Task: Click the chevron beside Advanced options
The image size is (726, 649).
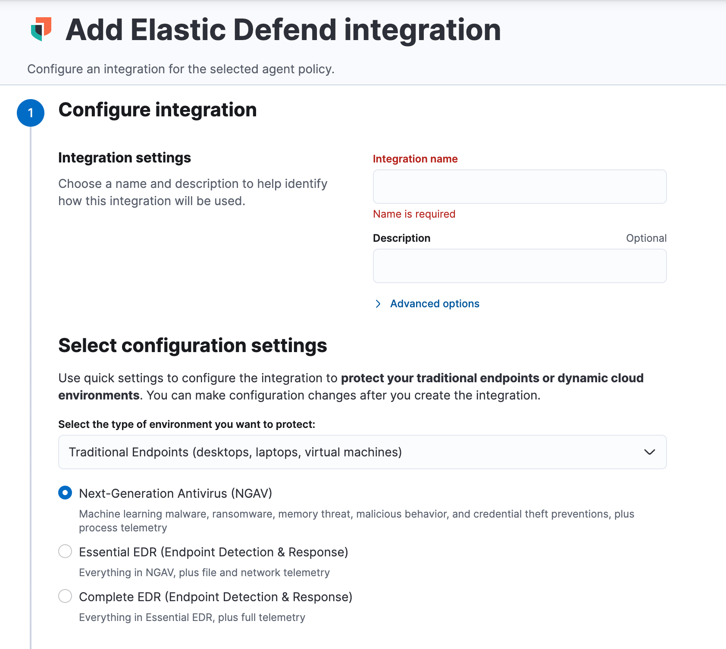Action: 378,304
